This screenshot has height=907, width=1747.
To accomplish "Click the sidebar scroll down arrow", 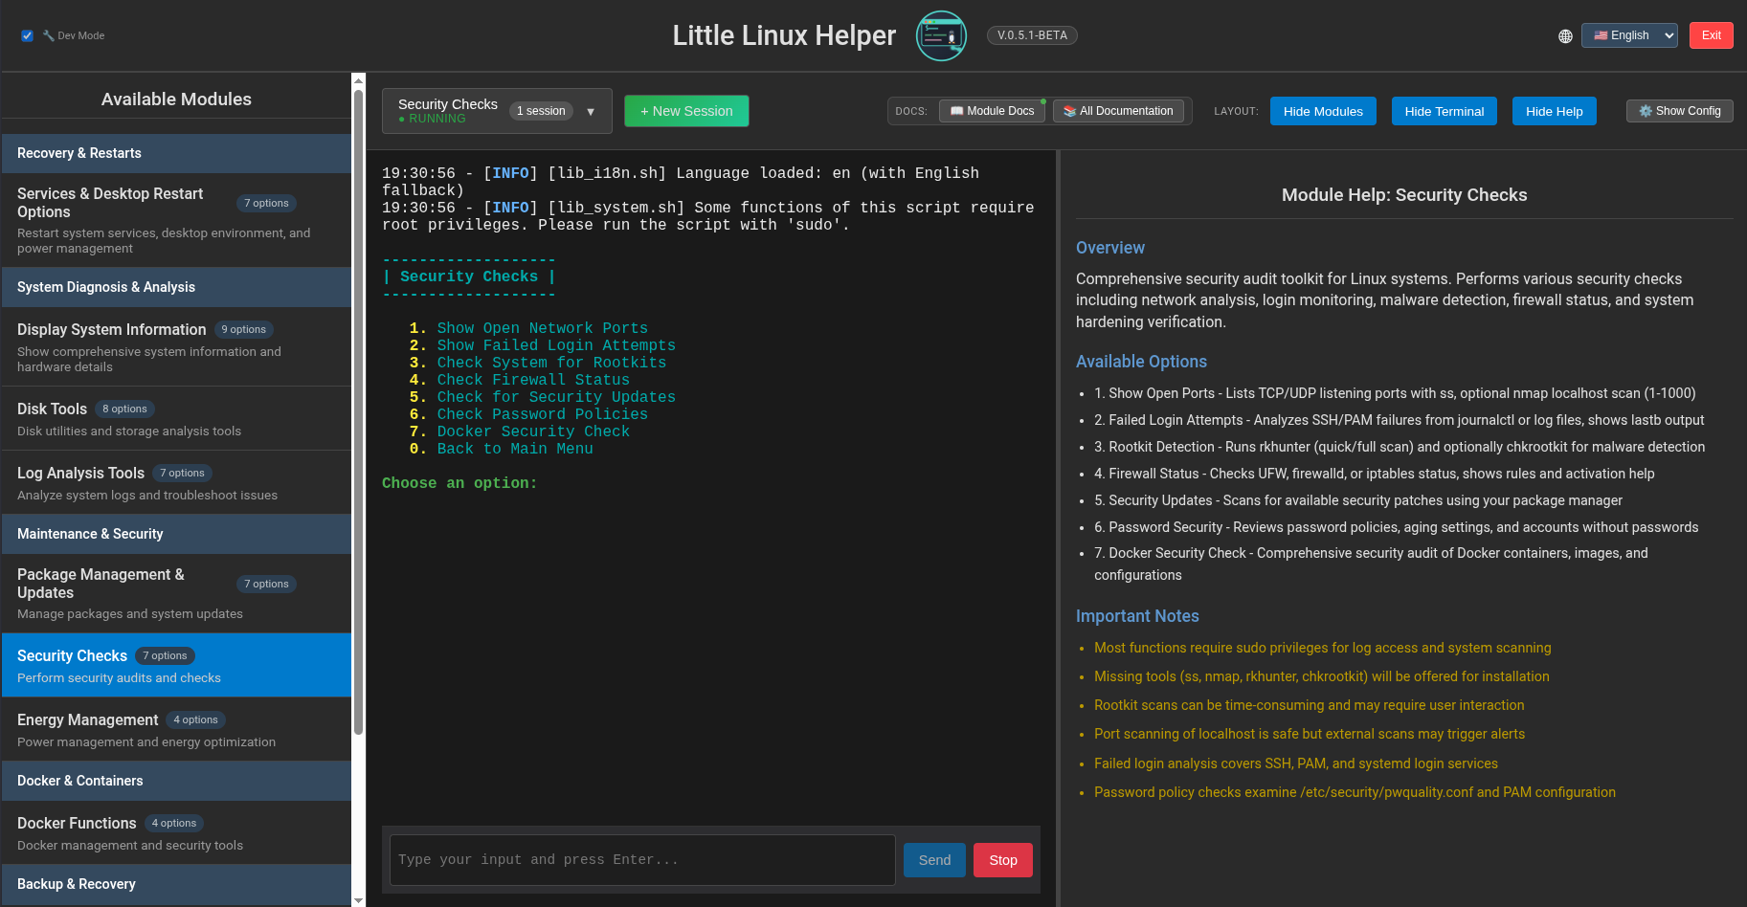I will pyautogui.click(x=358, y=900).
